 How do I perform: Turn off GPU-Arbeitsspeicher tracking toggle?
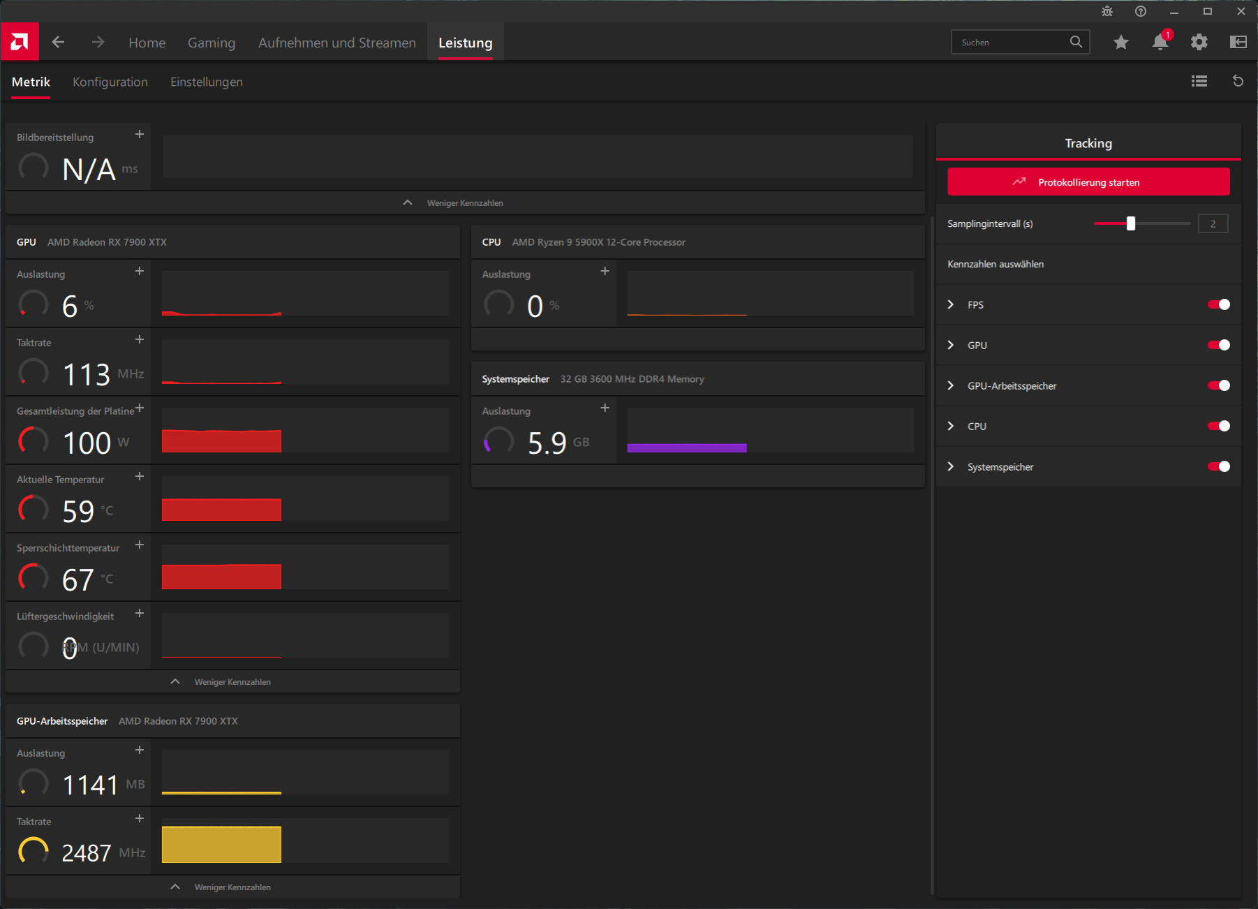coord(1219,385)
